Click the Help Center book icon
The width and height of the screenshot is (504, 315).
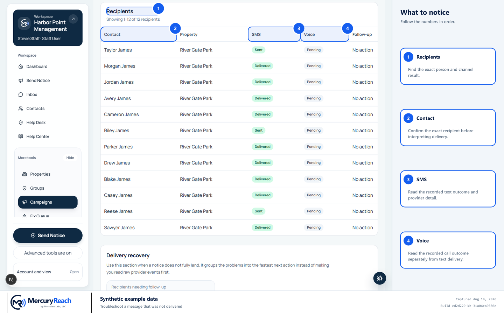(x=21, y=136)
